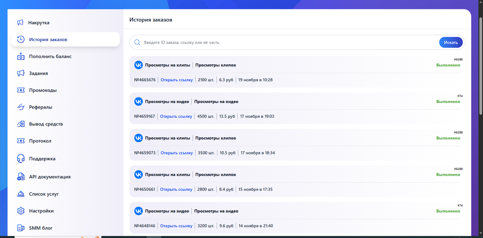Click the ticket icon next to Промокоды
This screenshot has height=238, width=483.
(x=21, y=90)
